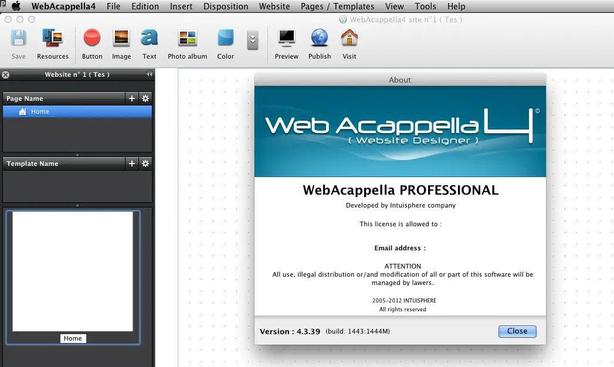Open the Pages / Templates menu

pos(338,6)
